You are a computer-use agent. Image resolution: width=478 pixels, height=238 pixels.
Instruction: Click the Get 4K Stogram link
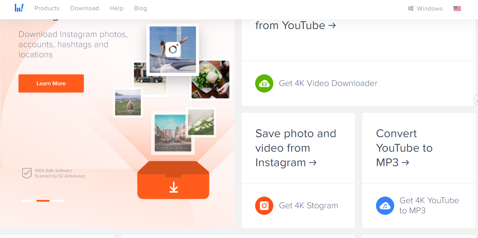click(309, 206)
